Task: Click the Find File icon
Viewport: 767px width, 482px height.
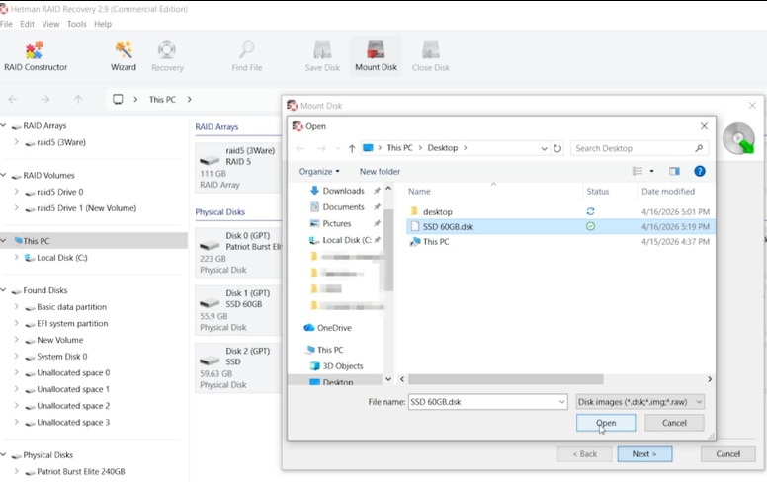Action: click(247, 56)
